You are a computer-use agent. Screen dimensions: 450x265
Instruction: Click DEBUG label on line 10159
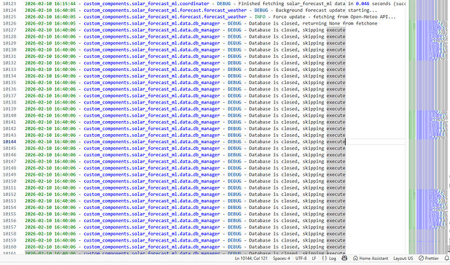coord(235,240)
